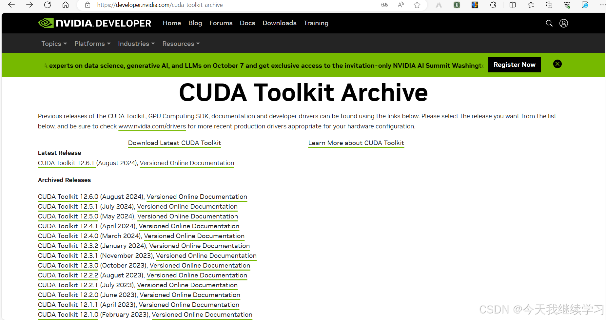Open the Forums menu item
This screenshot has height=320, width=606.
[221, 23]
